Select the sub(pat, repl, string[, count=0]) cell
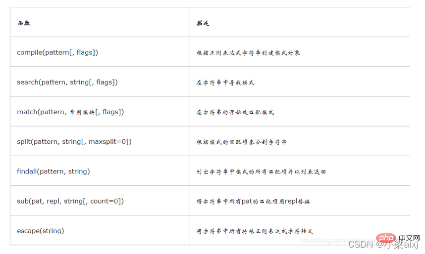The height and width of the screenshot is (254, 425). 100,201
